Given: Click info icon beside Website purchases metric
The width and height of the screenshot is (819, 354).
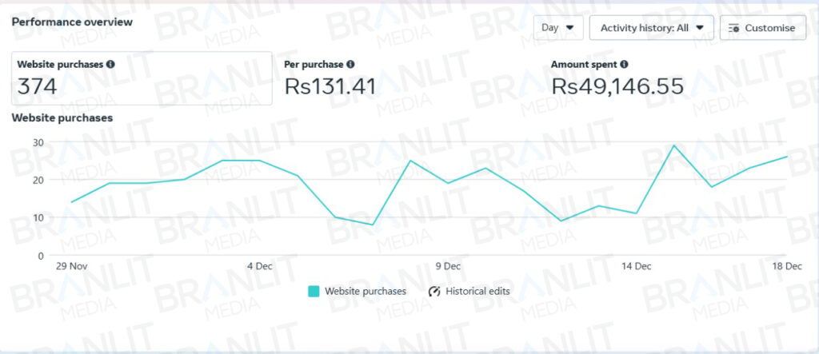Looking at the screenshot, I should click(x=110, y=64).
